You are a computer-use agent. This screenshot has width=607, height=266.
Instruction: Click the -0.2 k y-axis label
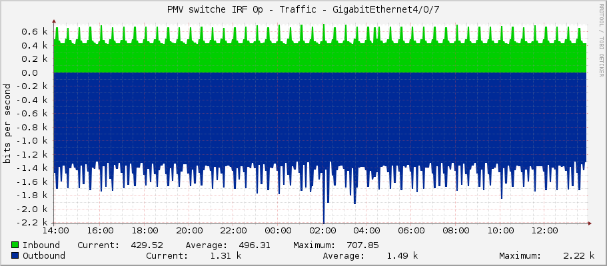[x=32, y=86]
